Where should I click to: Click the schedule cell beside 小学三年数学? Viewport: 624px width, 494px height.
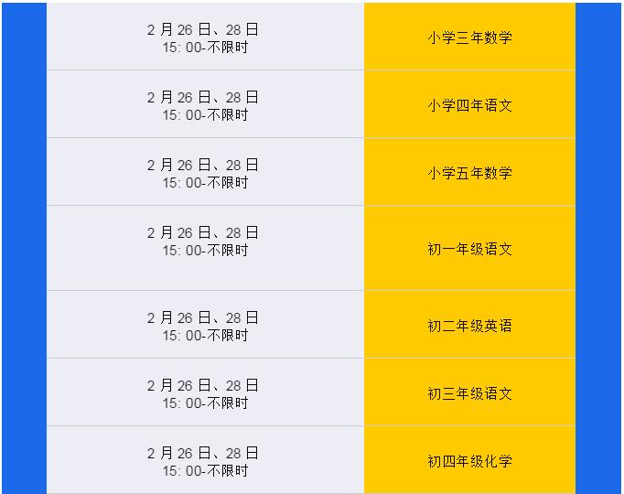pos(205,38)
